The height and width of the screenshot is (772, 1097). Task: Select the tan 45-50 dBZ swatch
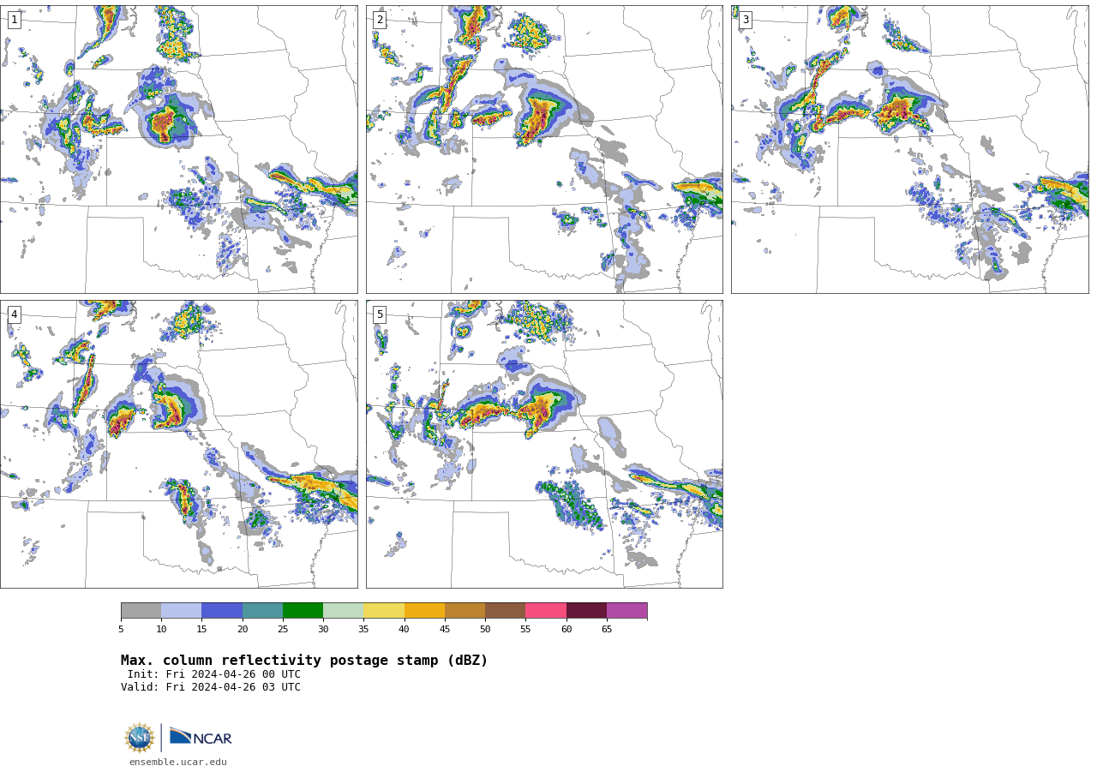click(465, 611)
